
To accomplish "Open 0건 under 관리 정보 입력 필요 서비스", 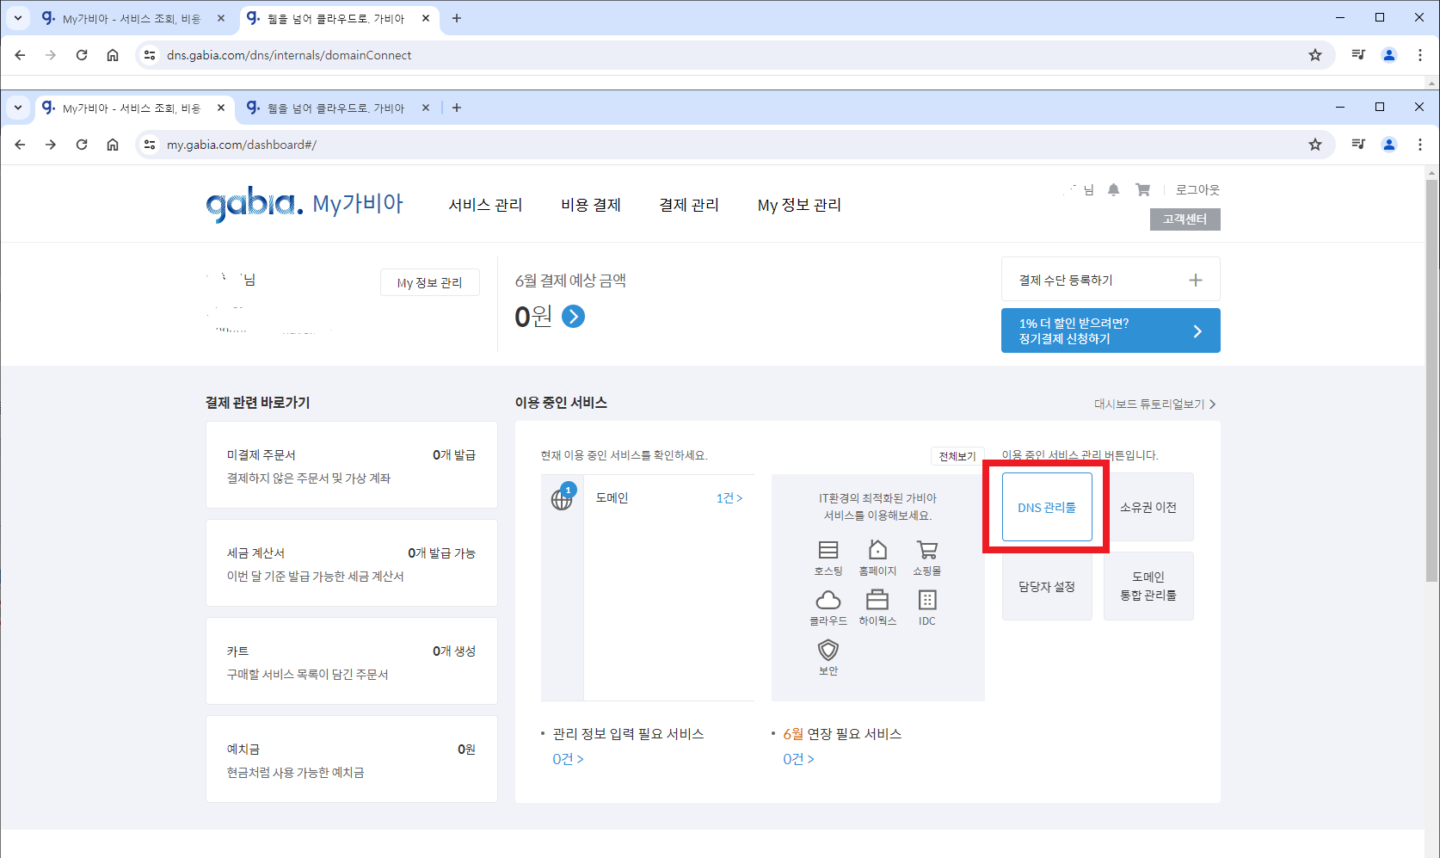I will click(x=568, y=759).
